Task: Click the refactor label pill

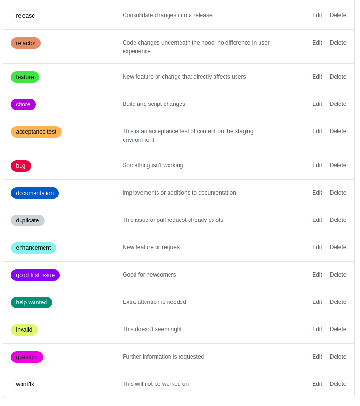Action: coord(25,43)
